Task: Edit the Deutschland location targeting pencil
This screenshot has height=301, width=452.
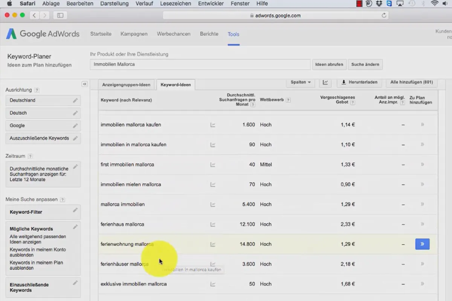Action: coord(75,100)
